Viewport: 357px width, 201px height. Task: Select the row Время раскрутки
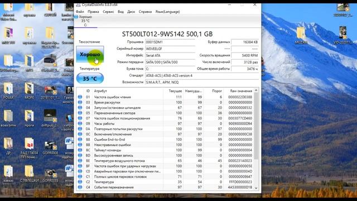165,102
